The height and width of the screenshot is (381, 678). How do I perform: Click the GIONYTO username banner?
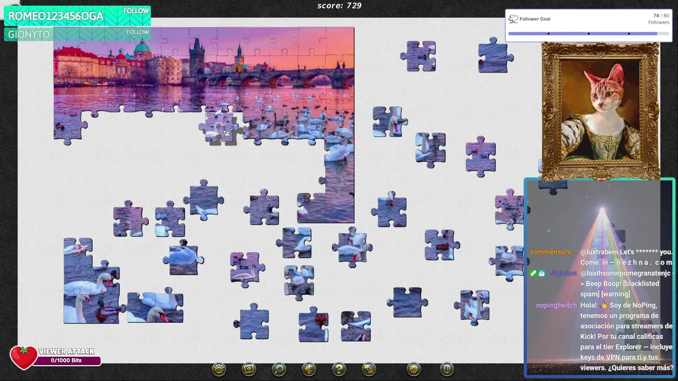point(77,34)
